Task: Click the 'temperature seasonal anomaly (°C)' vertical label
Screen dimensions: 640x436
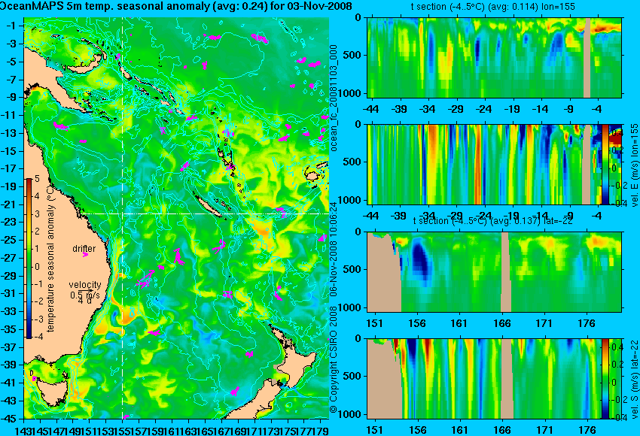Action: click(50, 259)
